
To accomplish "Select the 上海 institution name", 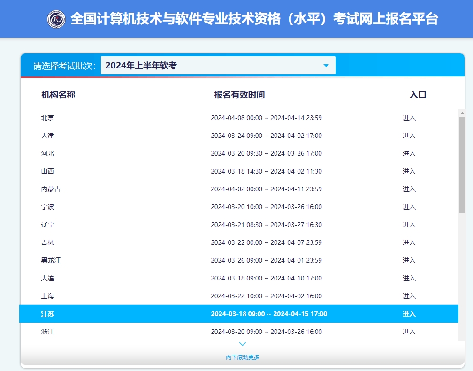I will 48,295.
